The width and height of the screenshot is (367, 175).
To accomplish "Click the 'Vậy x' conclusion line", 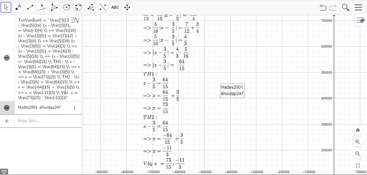I will pos(164,164).
